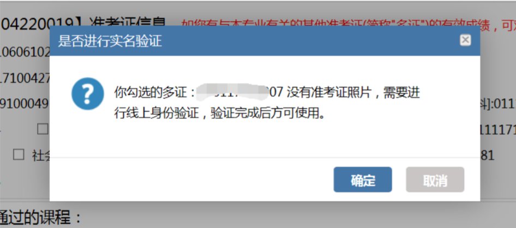Tick the checkbox beside 社会

click(19, 154)
